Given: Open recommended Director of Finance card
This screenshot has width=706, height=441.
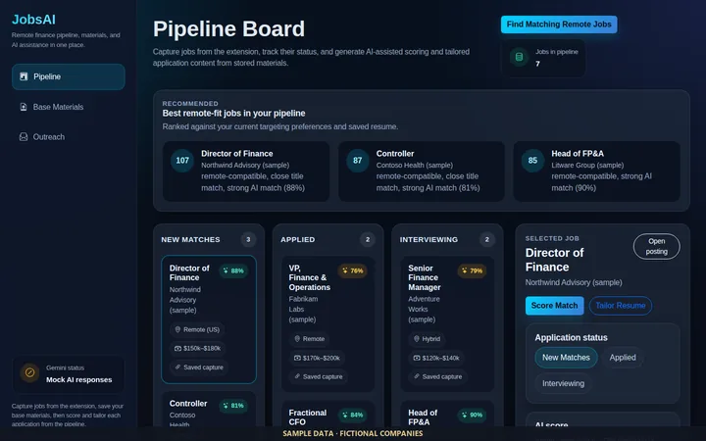Looking at the screenshot, I should click(x=246, y=171).
